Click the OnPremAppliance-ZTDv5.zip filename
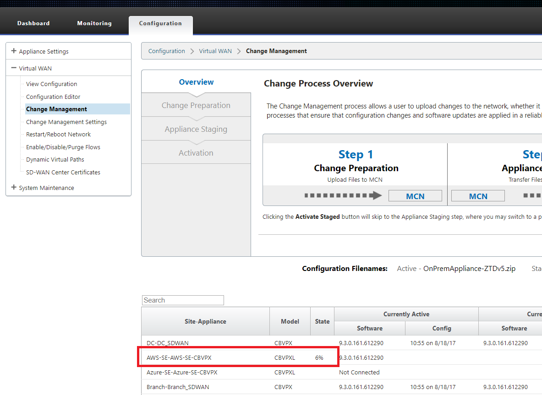This screenshot has width=542, height=395. click(470, 269)
